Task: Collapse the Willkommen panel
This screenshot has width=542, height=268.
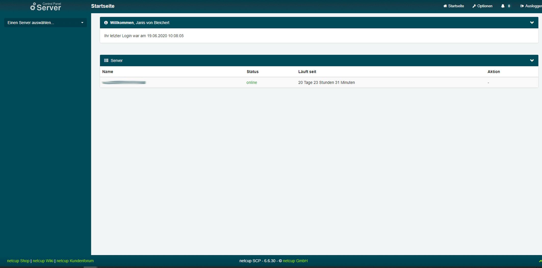Action: point(532,23)
